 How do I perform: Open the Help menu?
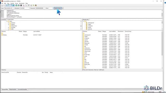(x=26, y=3)
